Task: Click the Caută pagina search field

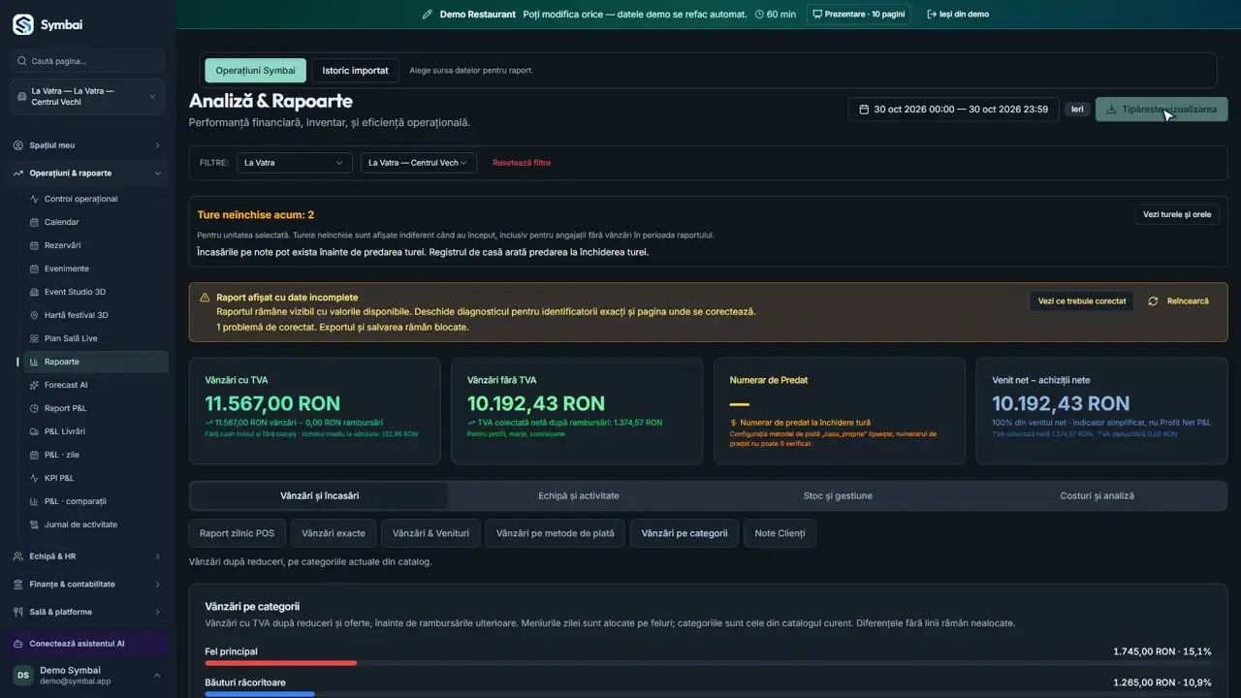Action: click(x=88, y=61)
